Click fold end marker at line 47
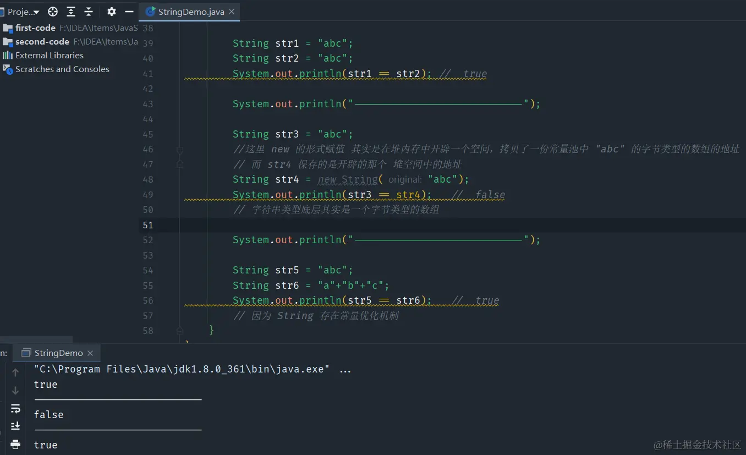 click(x=179, y=164)
